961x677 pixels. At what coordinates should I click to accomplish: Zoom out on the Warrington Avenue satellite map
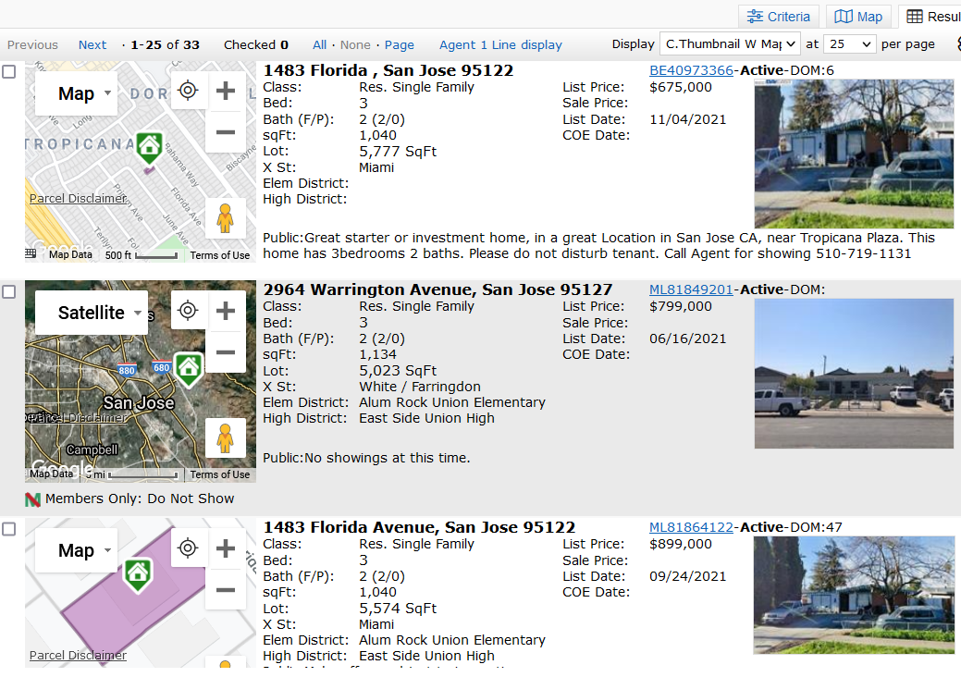click(226, 352)
